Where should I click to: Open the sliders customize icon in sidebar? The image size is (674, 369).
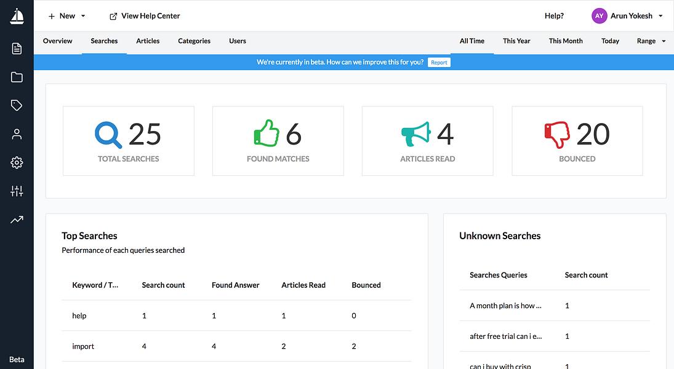(17, 191)
